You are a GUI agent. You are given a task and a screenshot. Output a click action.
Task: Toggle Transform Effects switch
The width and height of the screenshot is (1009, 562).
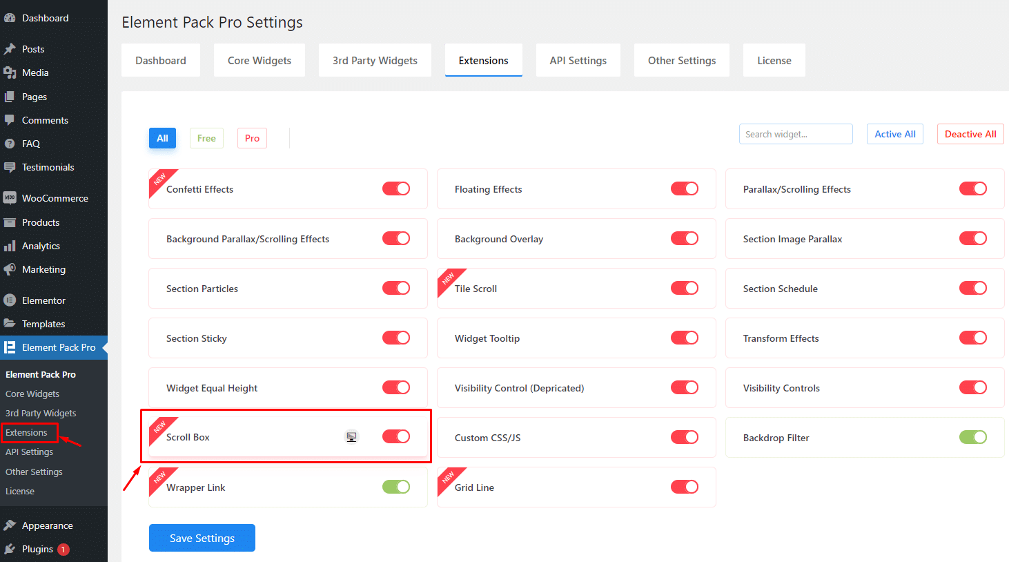click(x=973, y=338)
